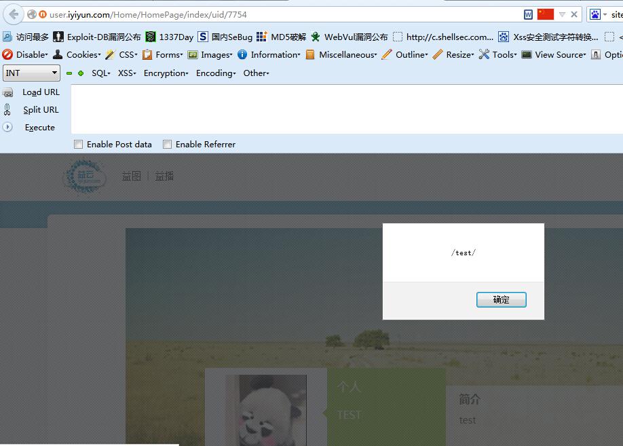Open the WebVul漏洞公布 bookmark
Viewport: 623px width, 446px height.
[x=350, y=37]
